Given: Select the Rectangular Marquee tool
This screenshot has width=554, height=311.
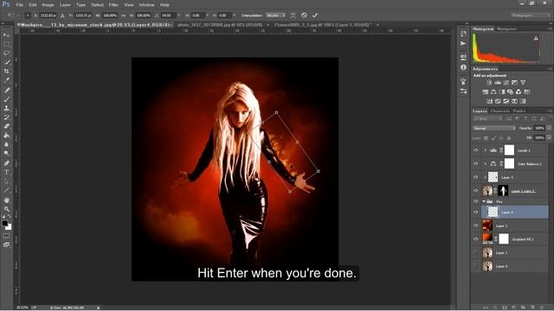Looking at the screenshot, I should pos(6,44).
